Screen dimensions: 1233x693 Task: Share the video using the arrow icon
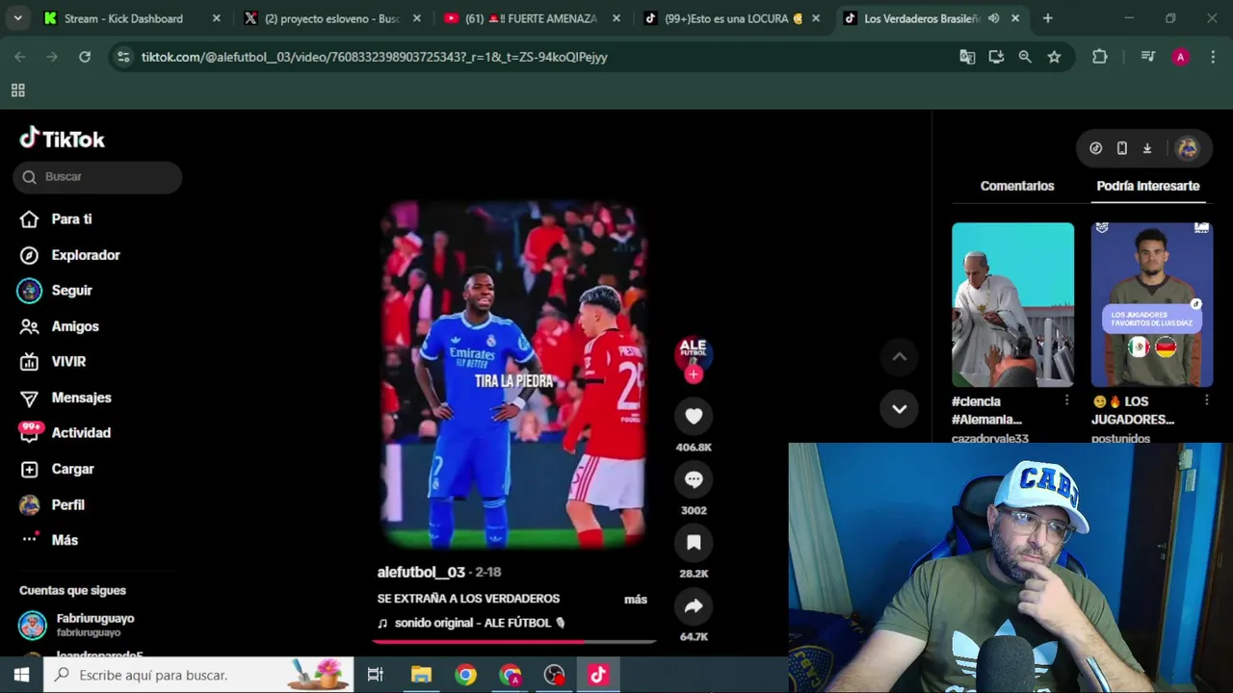[694, 606]
